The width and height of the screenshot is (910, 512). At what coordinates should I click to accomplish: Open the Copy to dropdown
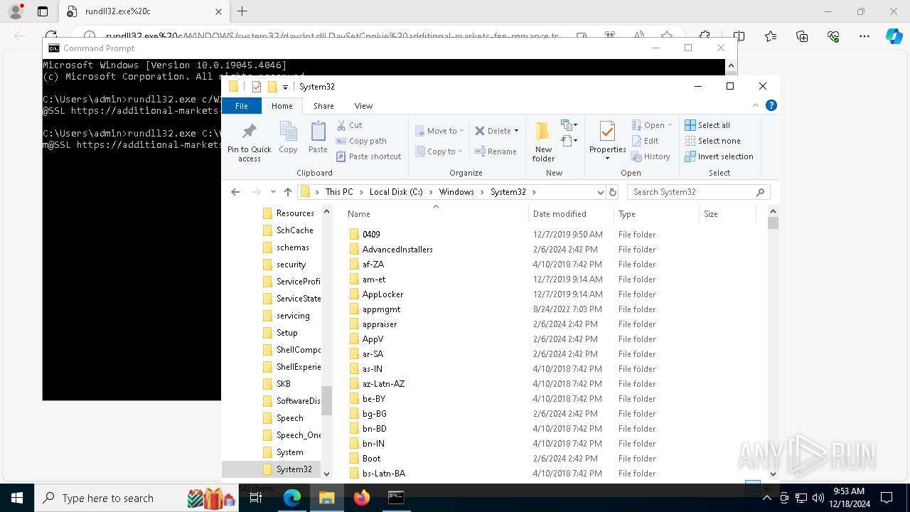tap(440, 151)
